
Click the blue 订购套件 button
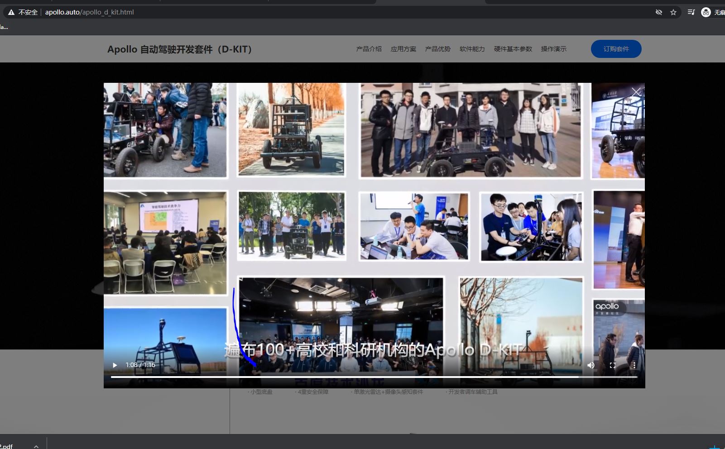pyautogui.click(x=616, y=49)
